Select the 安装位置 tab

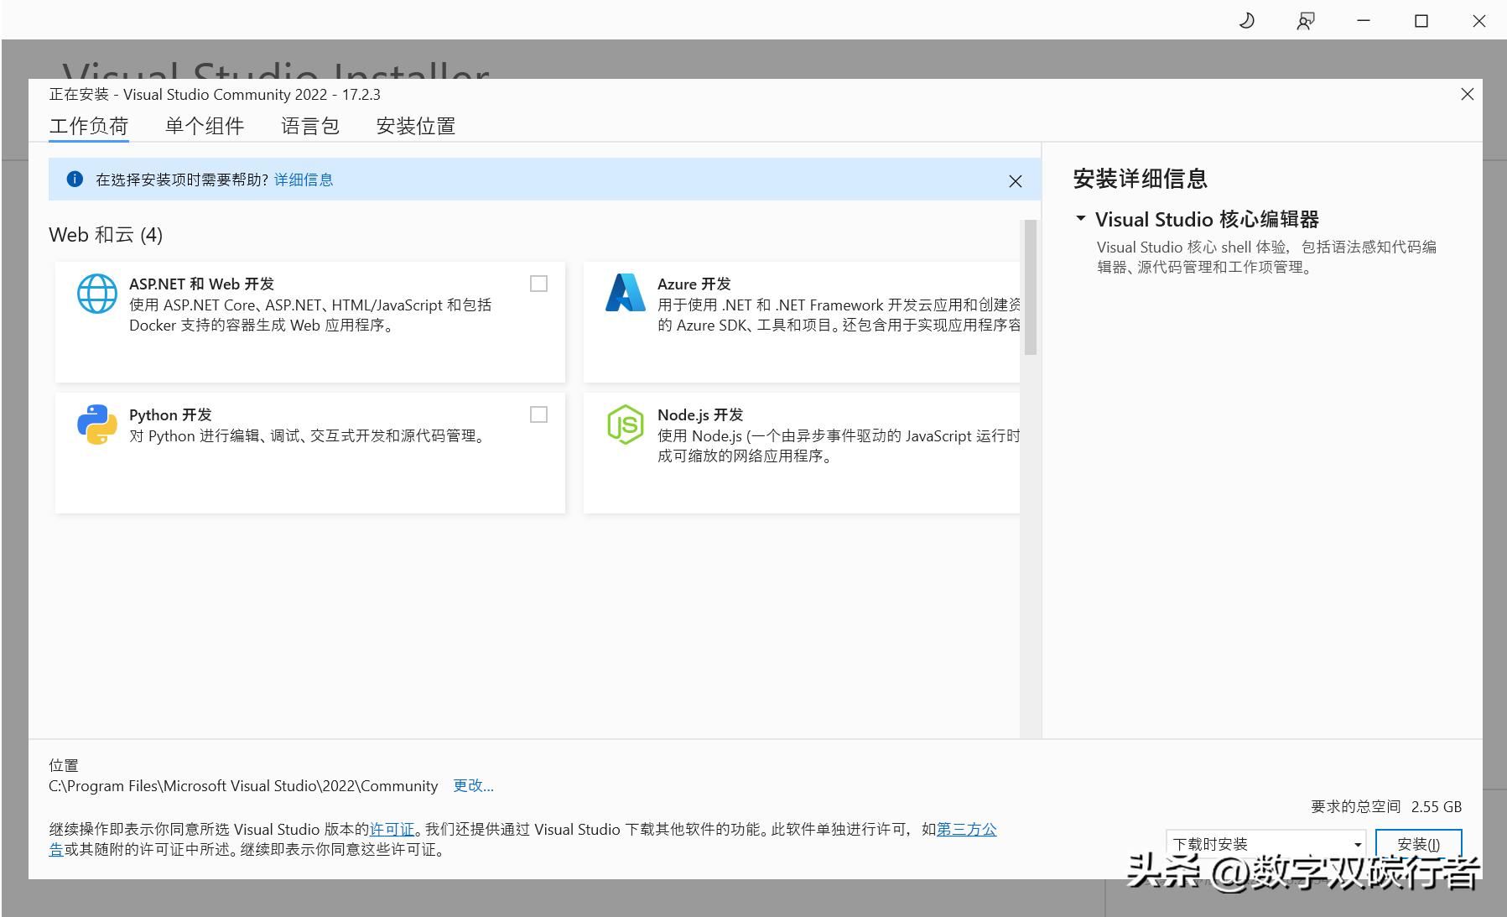click(416, 125)
